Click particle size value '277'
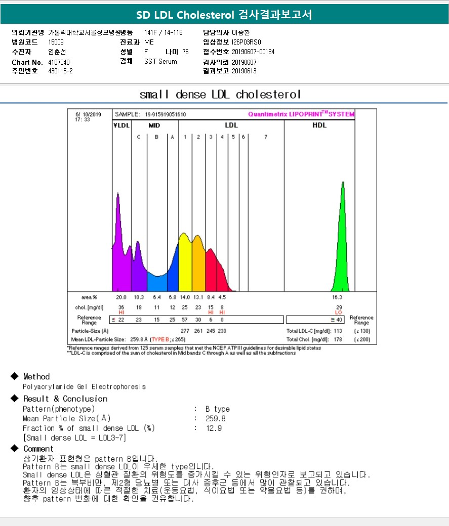Viewport: 449px width, 526px height. (x=185, y=331)
